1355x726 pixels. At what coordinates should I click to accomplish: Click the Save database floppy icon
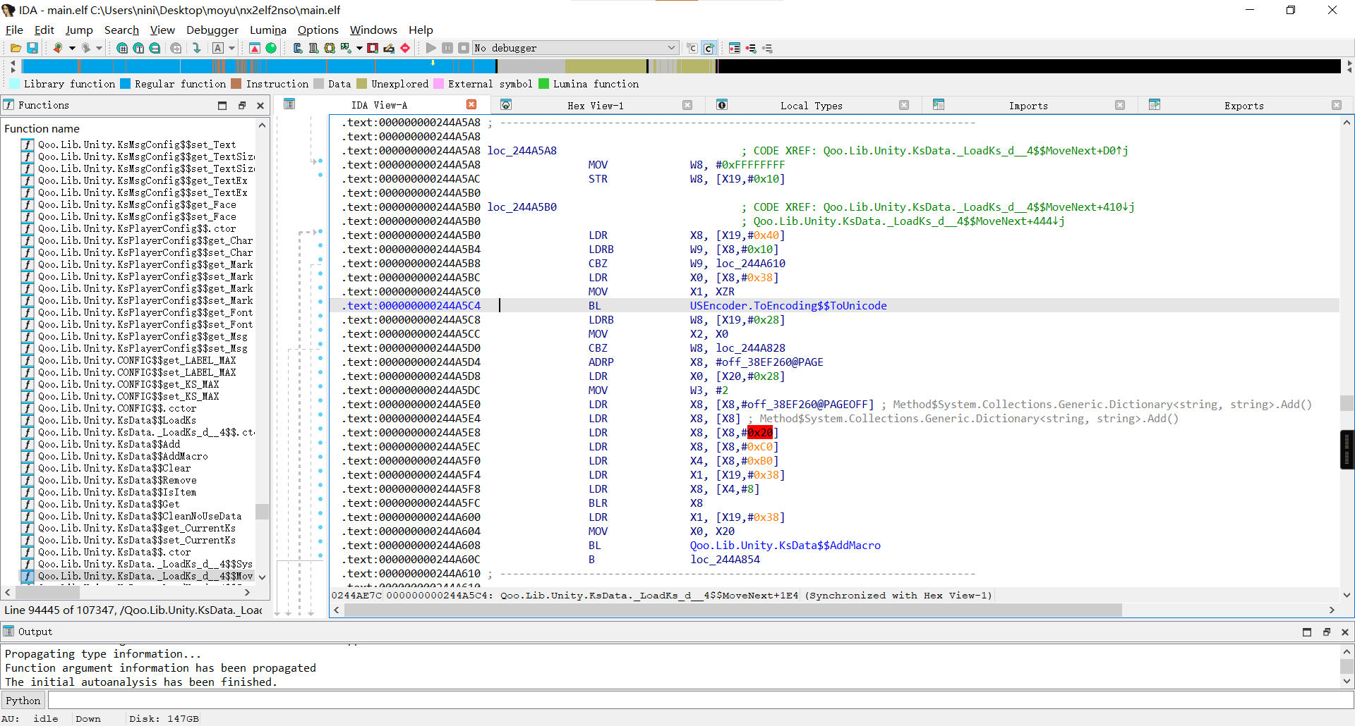(32, 48)
